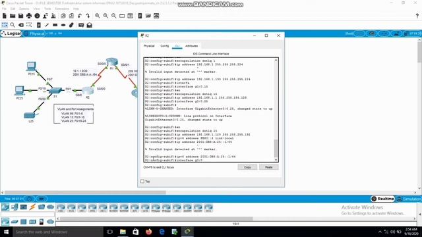This screenshot has height=237, width=422.
Task: Open a file using the folder icon
Action: (13, 16)
